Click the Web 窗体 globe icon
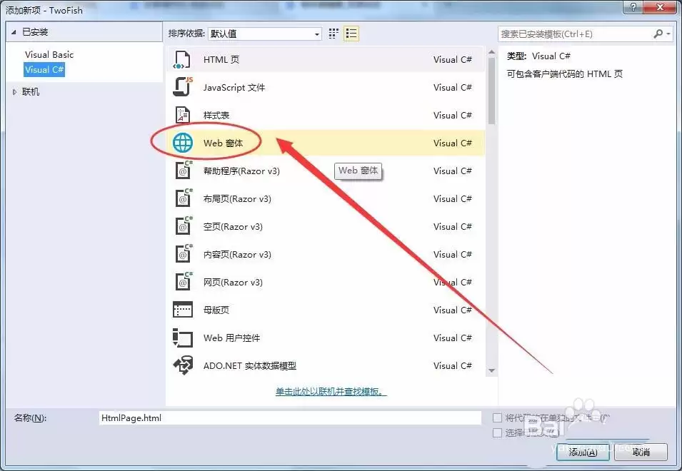The image size is (682, 471). (183, 143)
